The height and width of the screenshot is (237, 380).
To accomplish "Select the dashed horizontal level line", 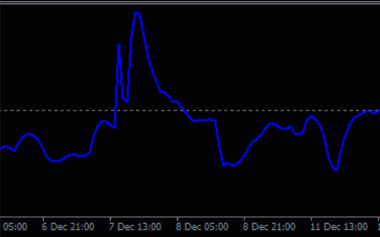I will click(x=267, y=110).
